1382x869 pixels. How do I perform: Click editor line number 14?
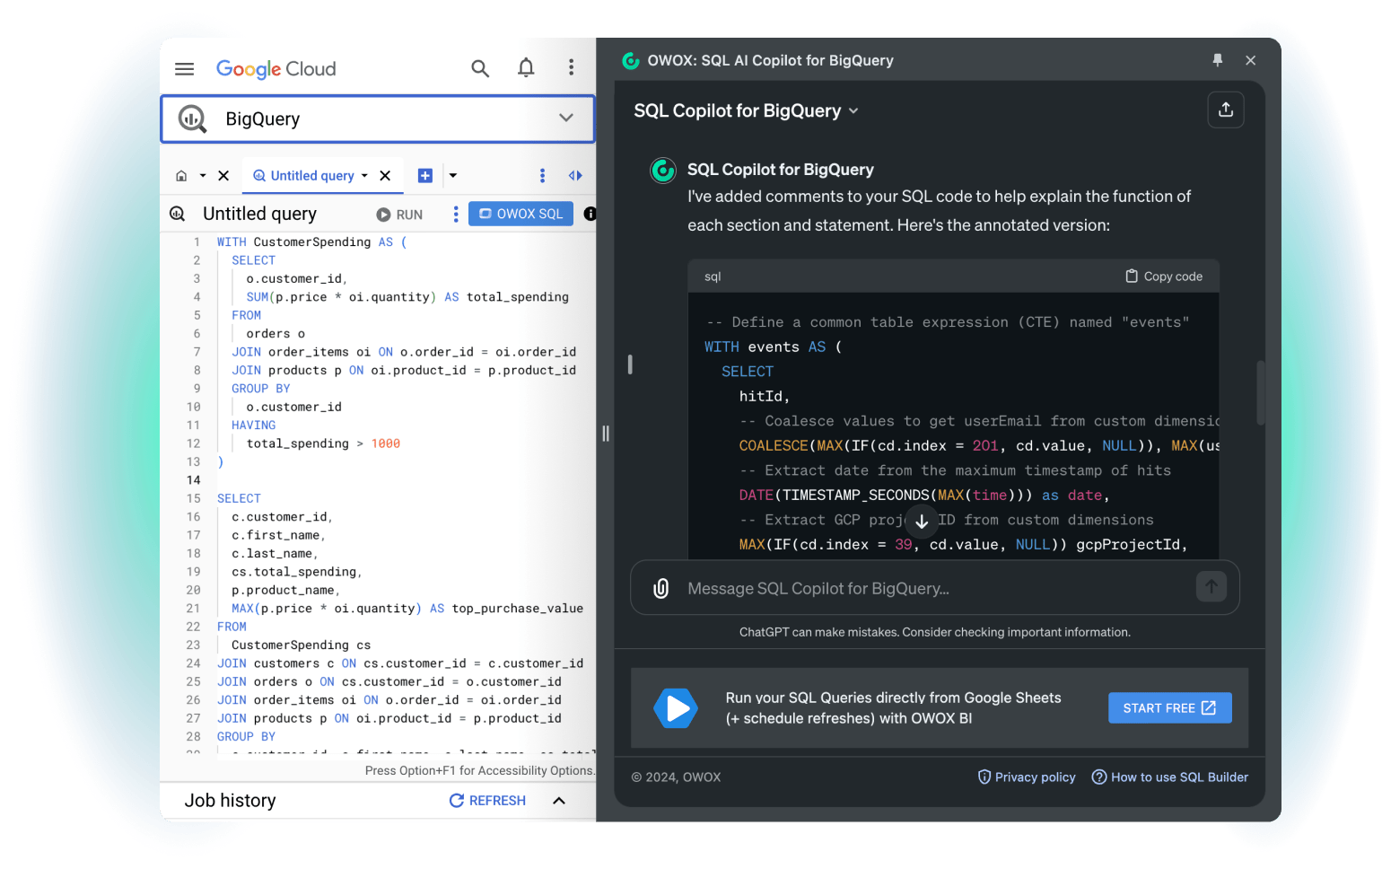(x=193, y=480)
